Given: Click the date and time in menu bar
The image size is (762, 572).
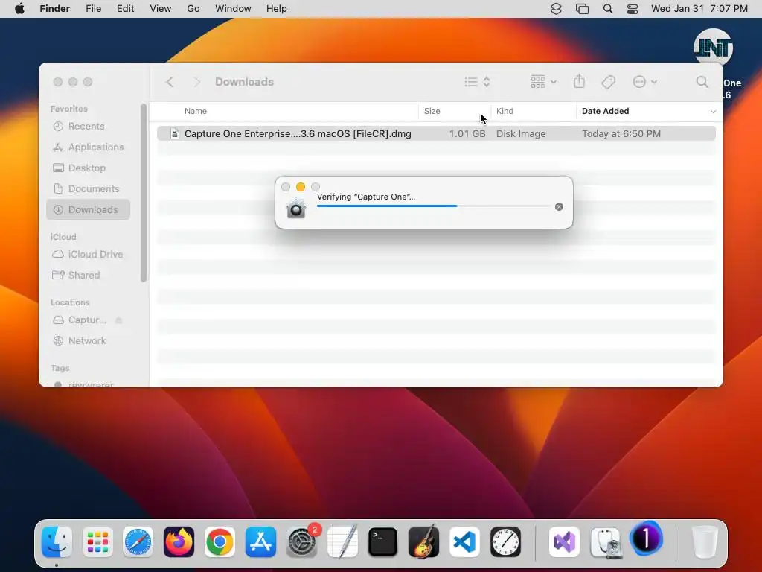Looking at the screenshot, I should coord(699,9).
